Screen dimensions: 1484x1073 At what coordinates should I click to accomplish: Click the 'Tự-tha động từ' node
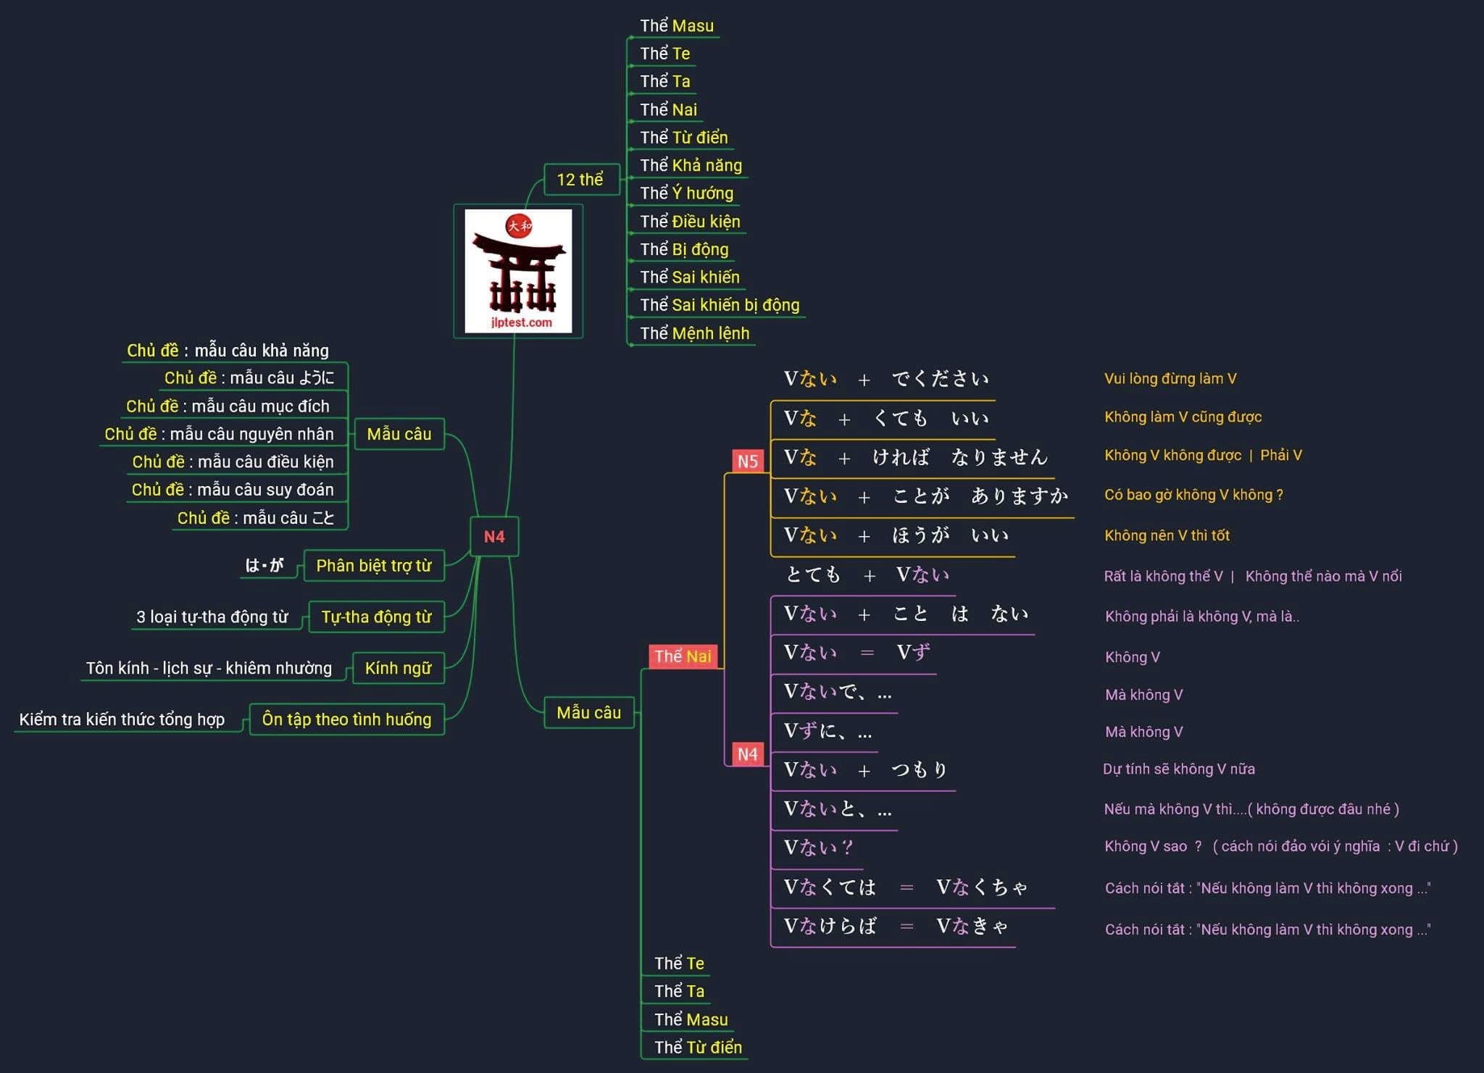(376, 617)
